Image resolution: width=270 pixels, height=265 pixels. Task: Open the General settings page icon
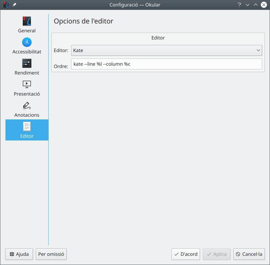point(27,21)
